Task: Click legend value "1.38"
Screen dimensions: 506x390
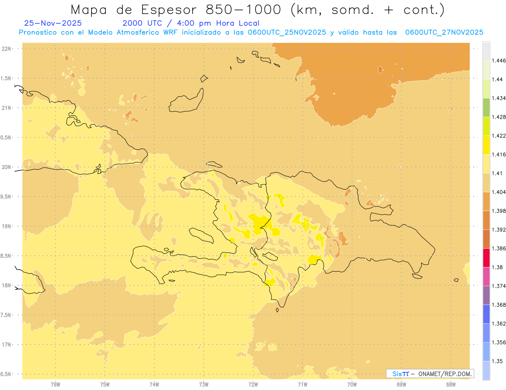Action: 498,267
